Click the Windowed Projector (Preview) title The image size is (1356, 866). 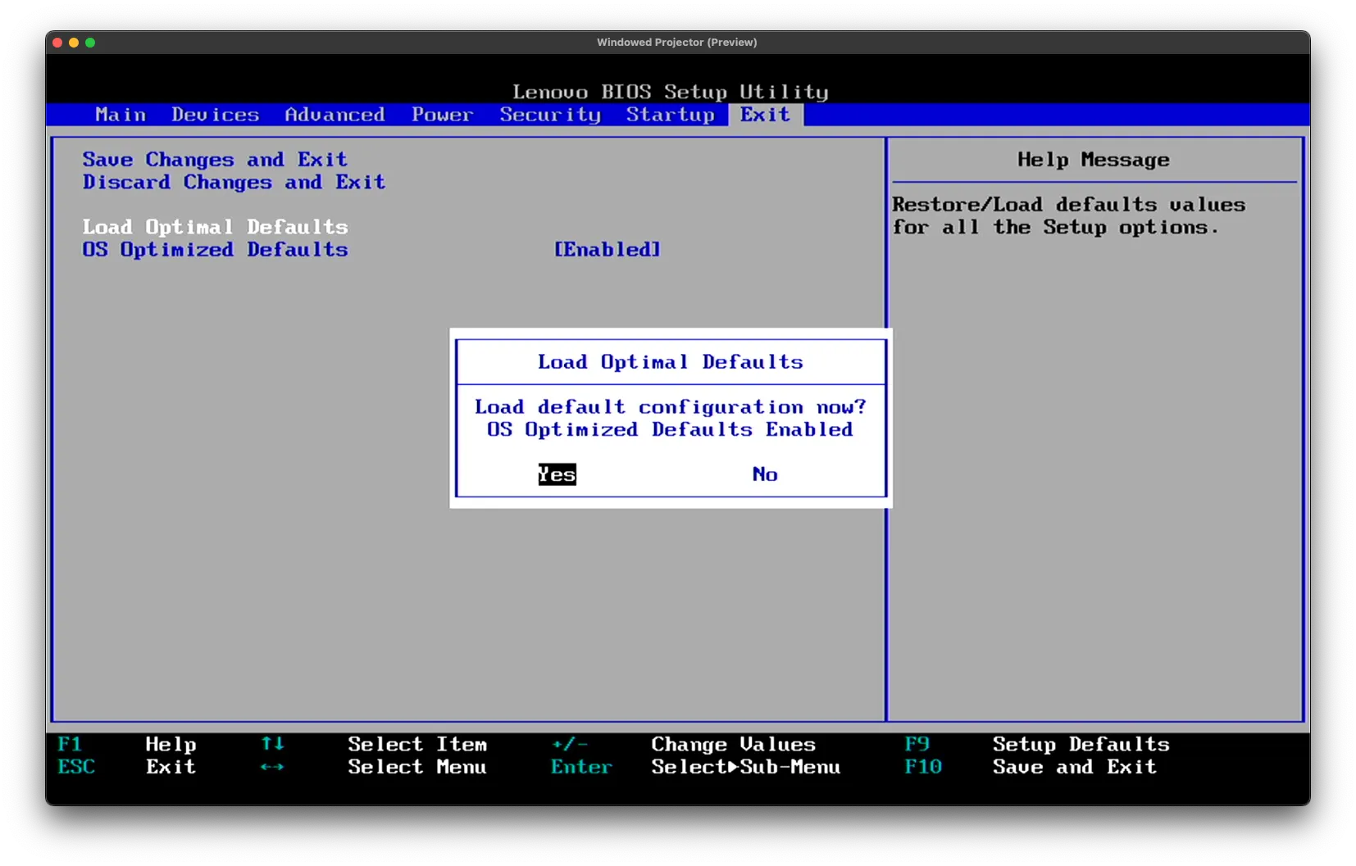pyautogui.click(x=676, y=43)
